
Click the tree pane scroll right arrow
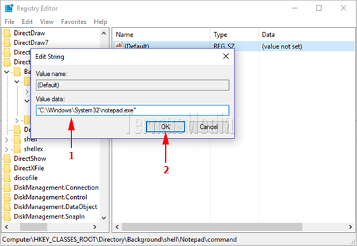[95, 227]
